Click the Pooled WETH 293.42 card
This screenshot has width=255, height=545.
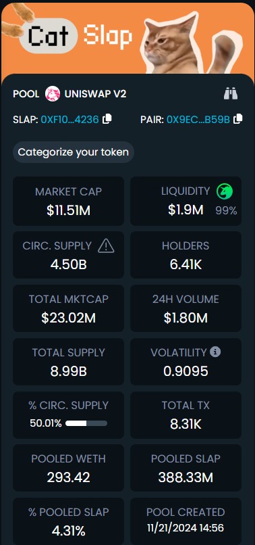(68, 468)
